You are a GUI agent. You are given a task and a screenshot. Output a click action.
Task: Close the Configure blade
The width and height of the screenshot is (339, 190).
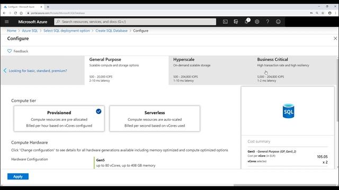pos(335,39)
